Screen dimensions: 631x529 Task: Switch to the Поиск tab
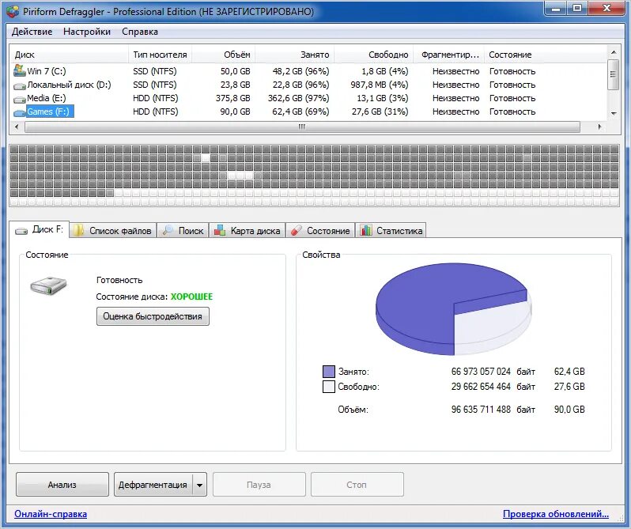click(x=183, y=231)
